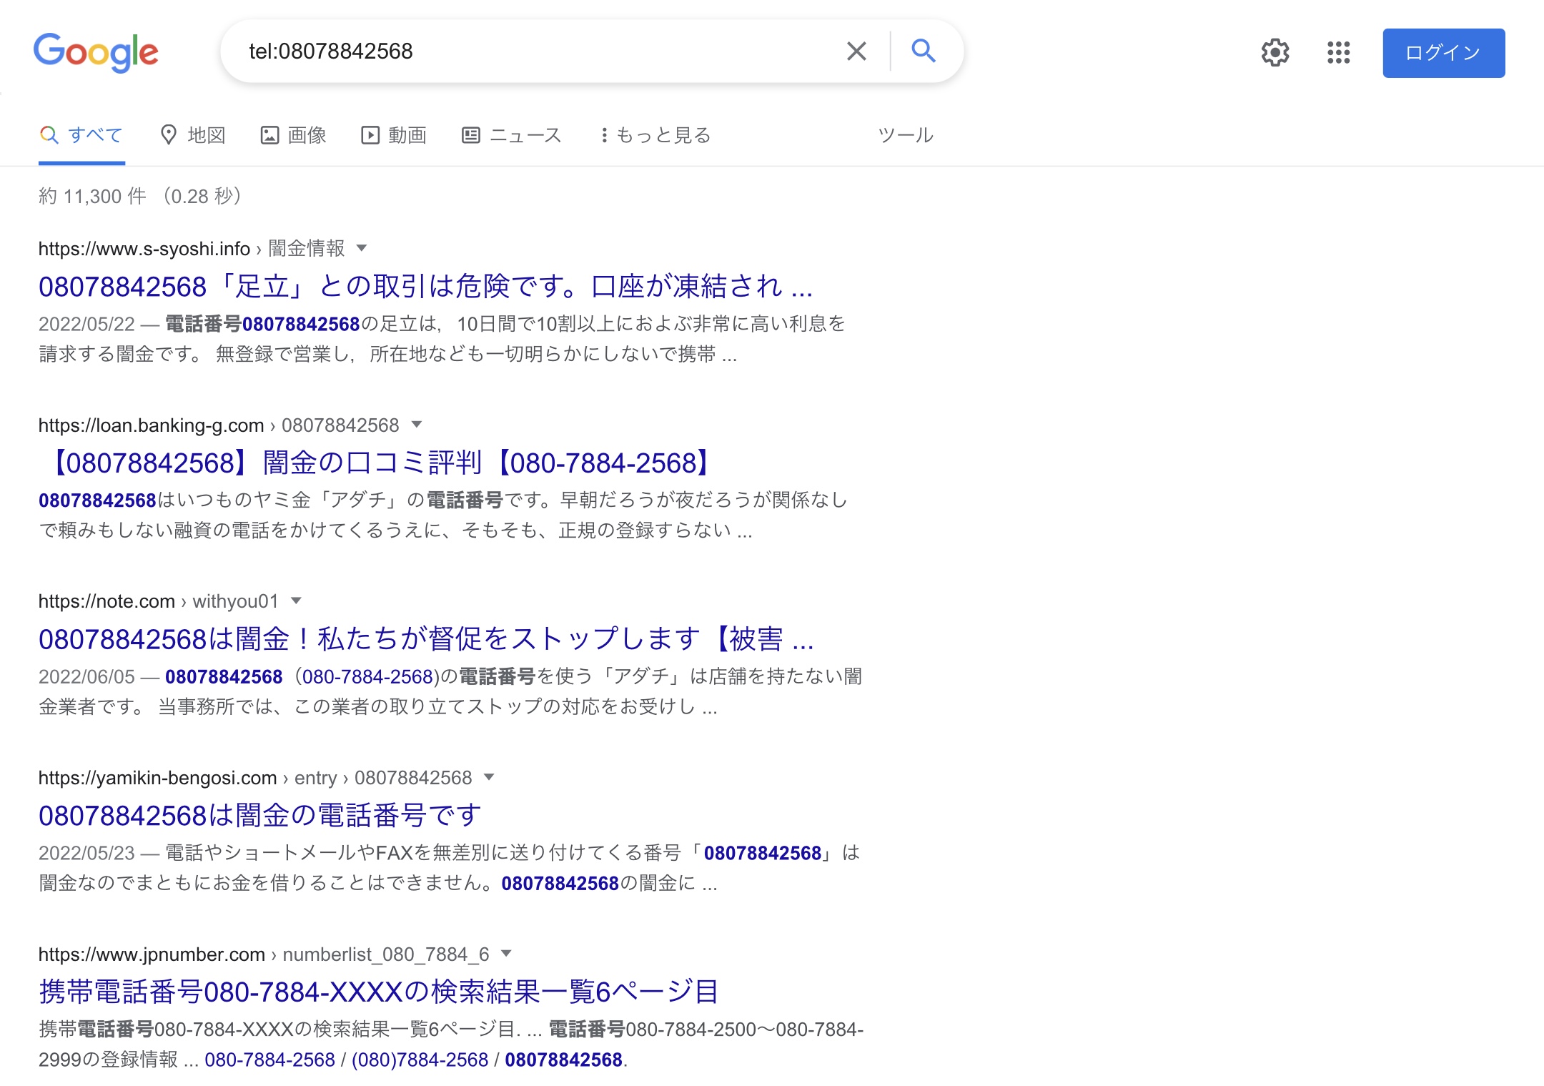The height and width of the screenshot is (1086, 1544).
Task: Switch to the 地図 maps tab
Action: pos(193,135)
